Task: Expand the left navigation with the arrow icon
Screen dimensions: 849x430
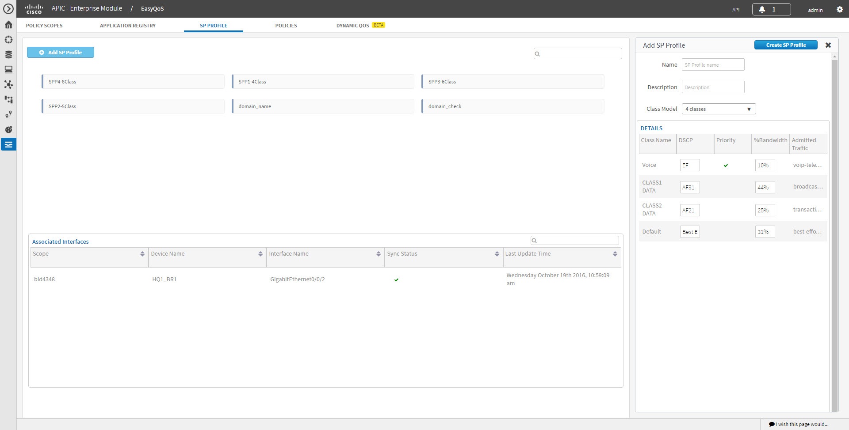Action: 8,9
